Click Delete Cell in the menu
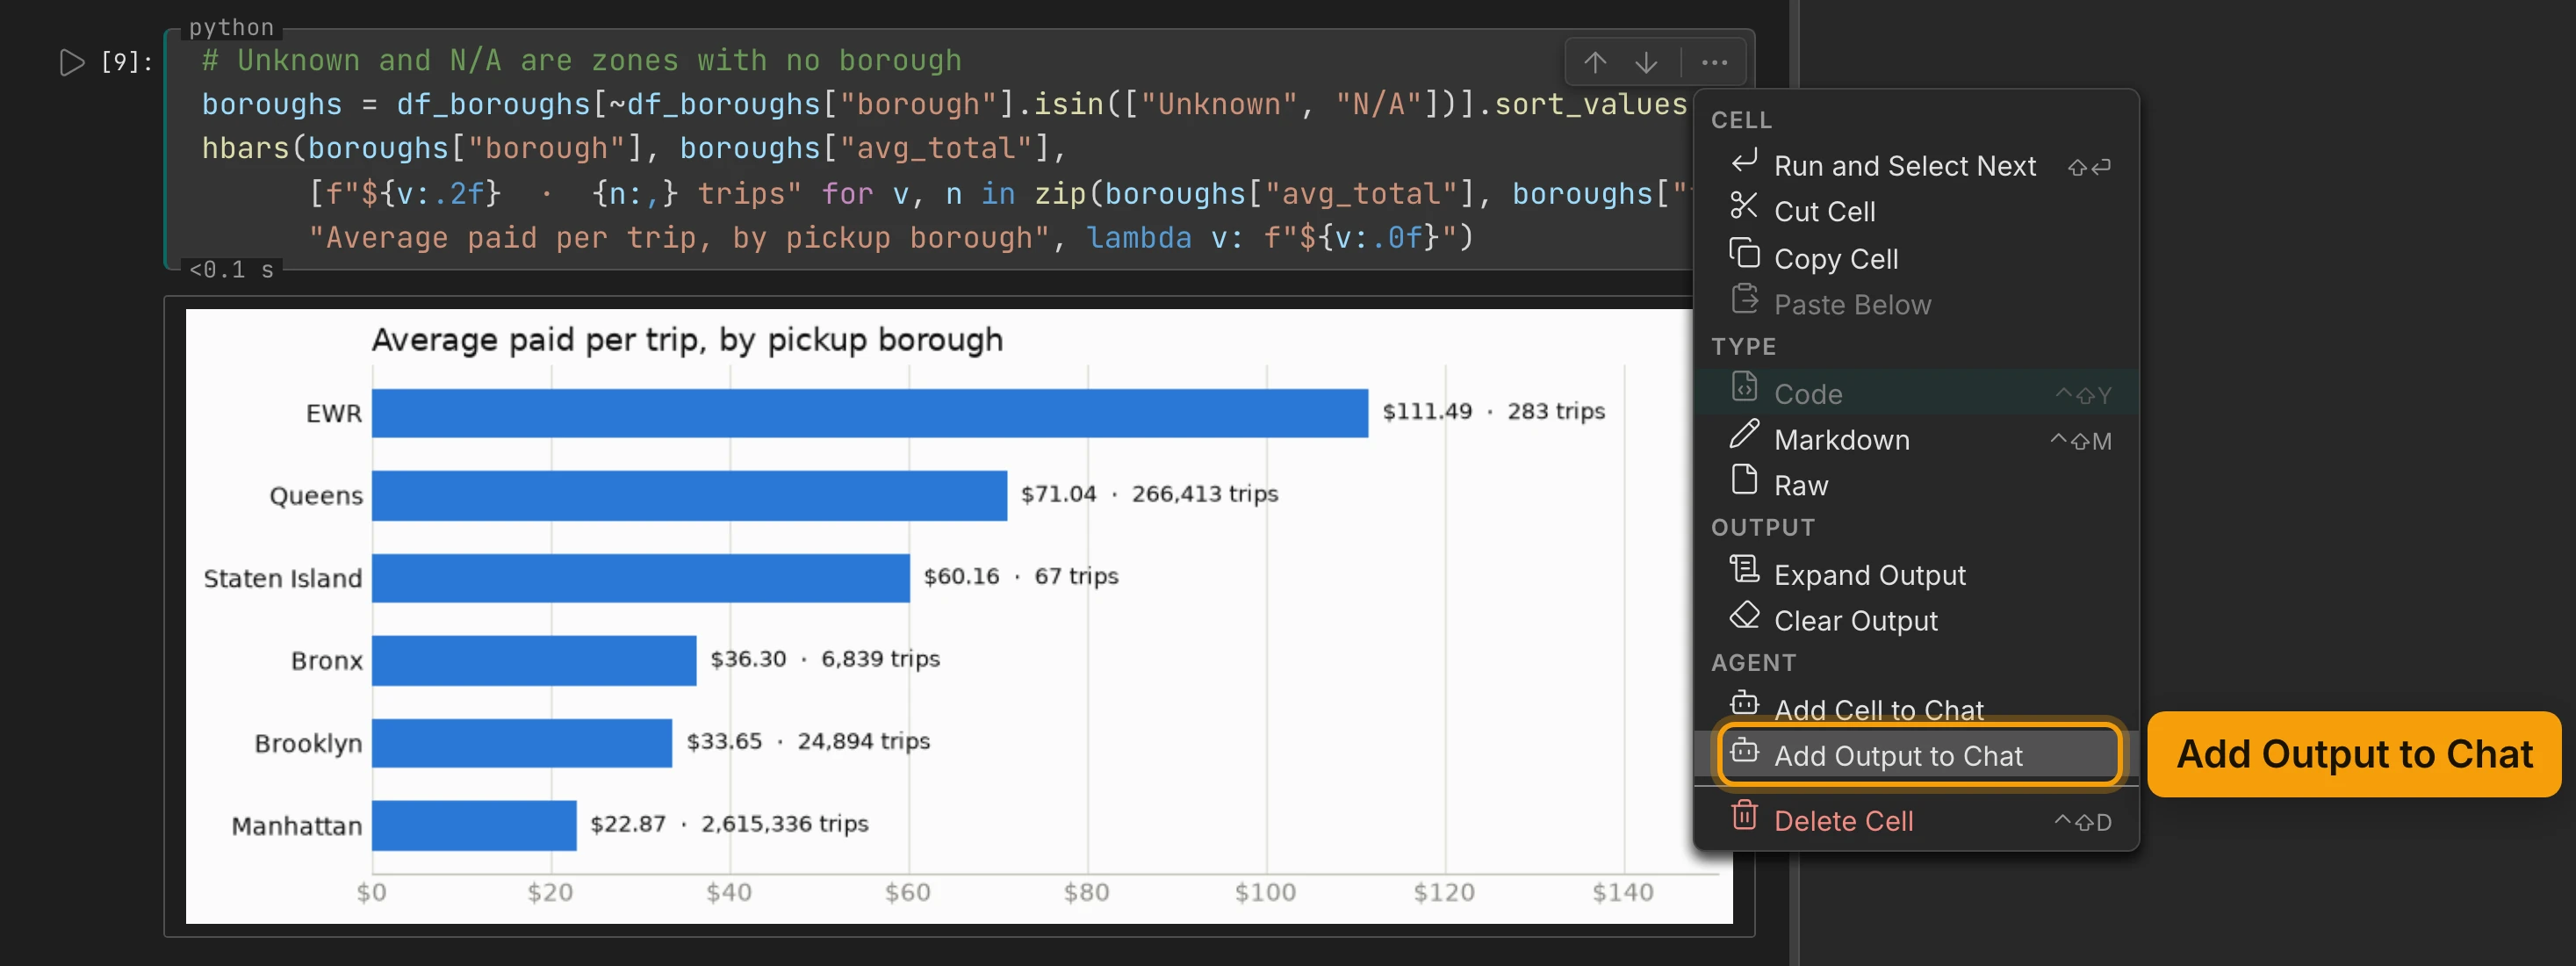This screenshot has width=2576, height=966. (1916, 820)
